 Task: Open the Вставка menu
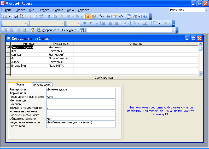coord(44,10)
